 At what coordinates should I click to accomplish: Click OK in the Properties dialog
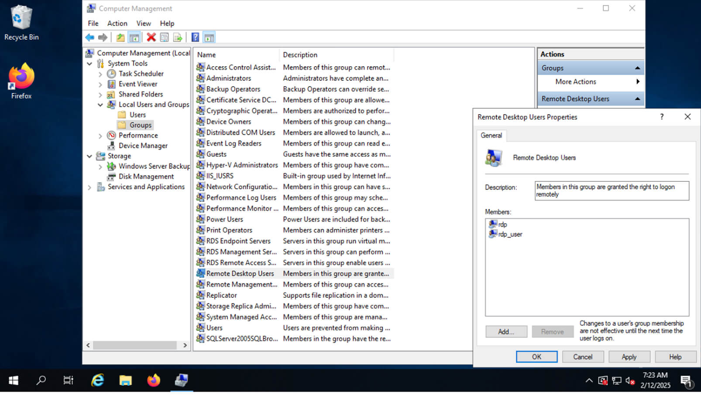537,357
